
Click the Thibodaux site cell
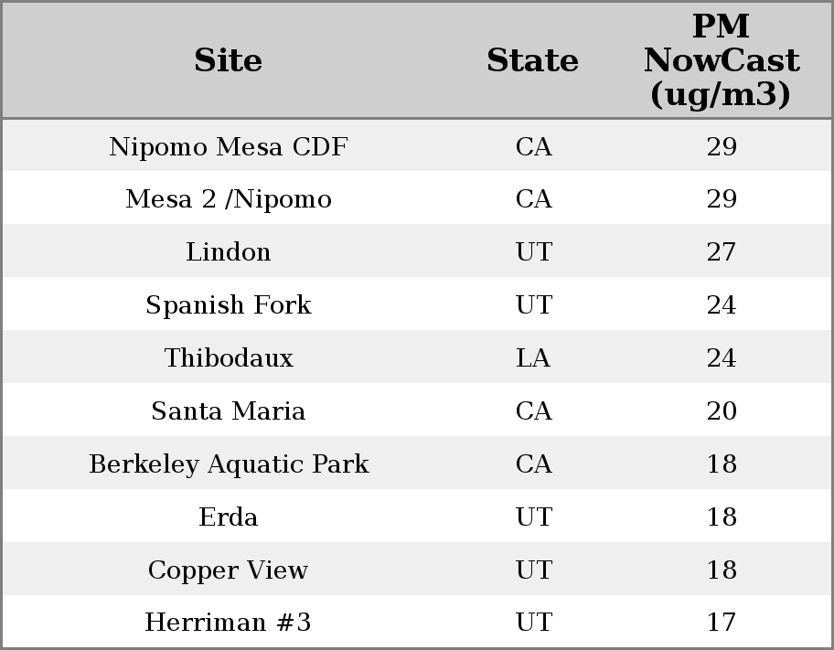[228, 358]
